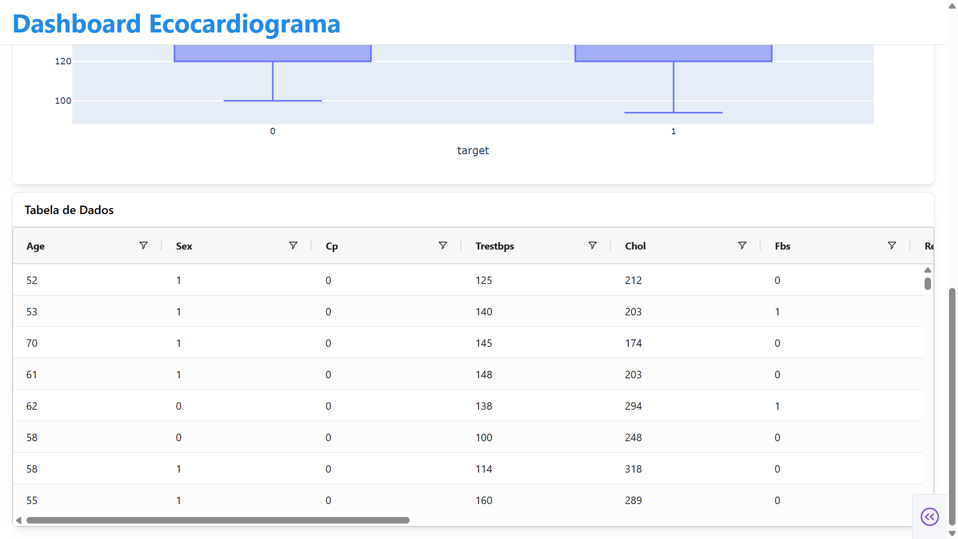The width and height of the screenshot is (958, 539).
Task: Select Fbs cell in the age 62 row
Action: tap(836, 406)
